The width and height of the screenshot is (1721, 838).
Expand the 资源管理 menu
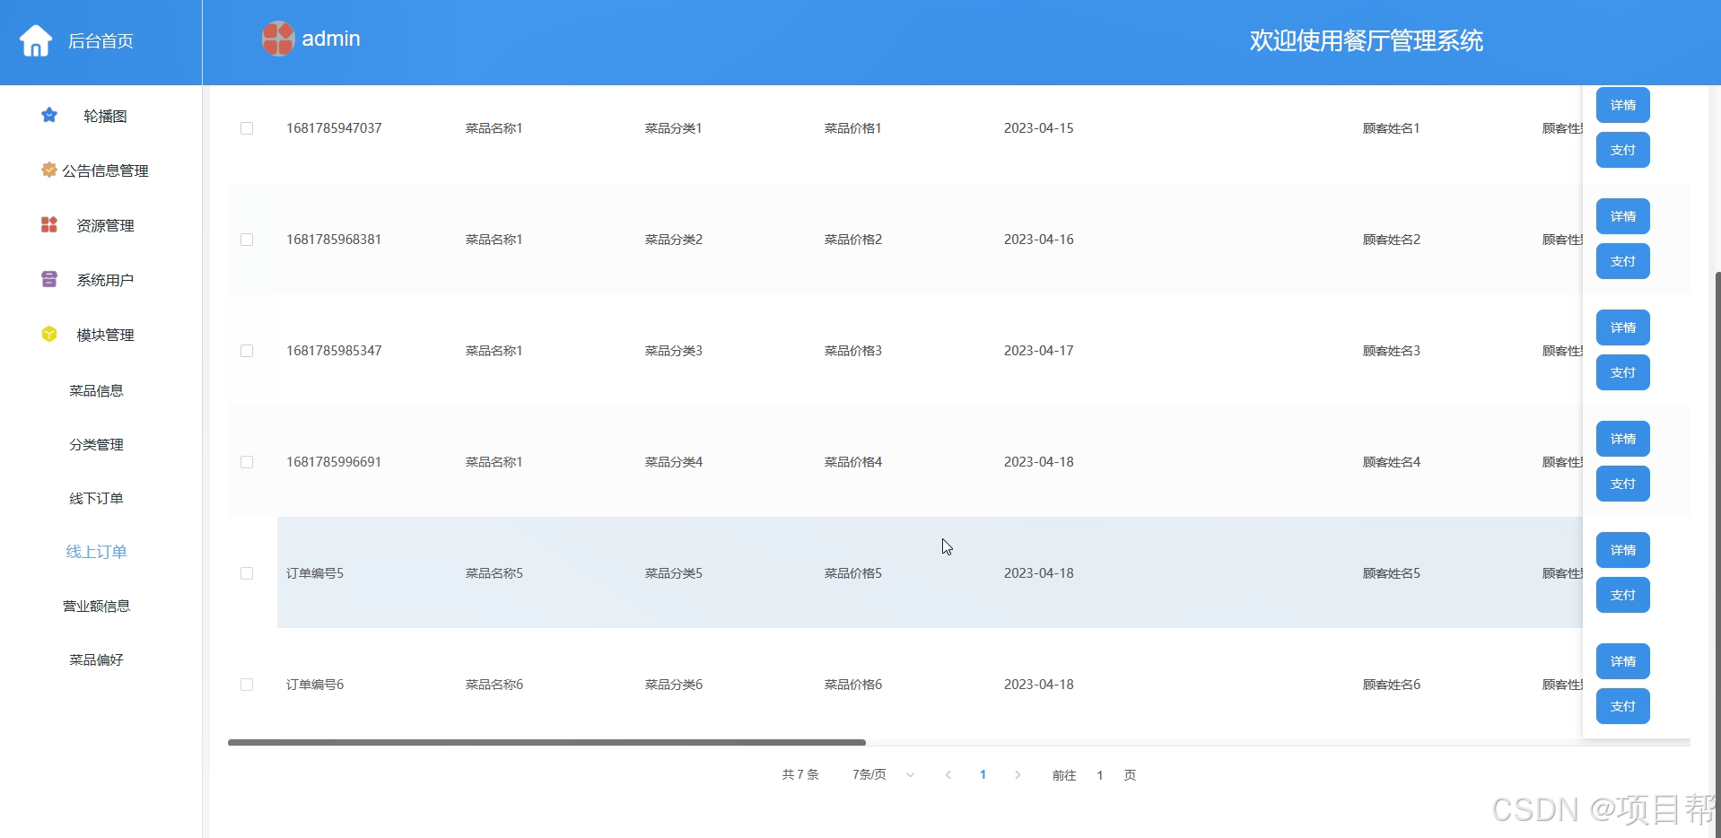coord(105,225)
